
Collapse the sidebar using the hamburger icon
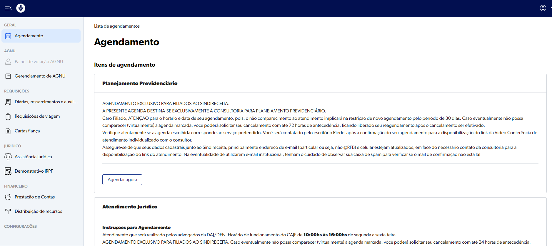(8, 8)
